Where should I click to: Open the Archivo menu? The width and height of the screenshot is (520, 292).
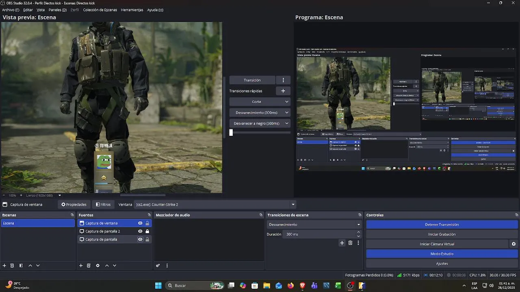11,10
